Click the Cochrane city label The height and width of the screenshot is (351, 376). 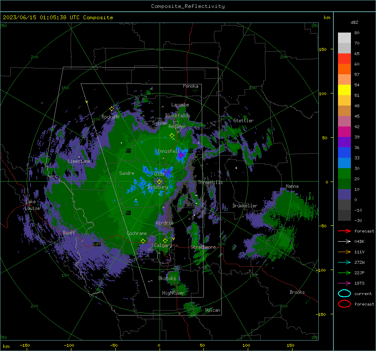point(137,233)
